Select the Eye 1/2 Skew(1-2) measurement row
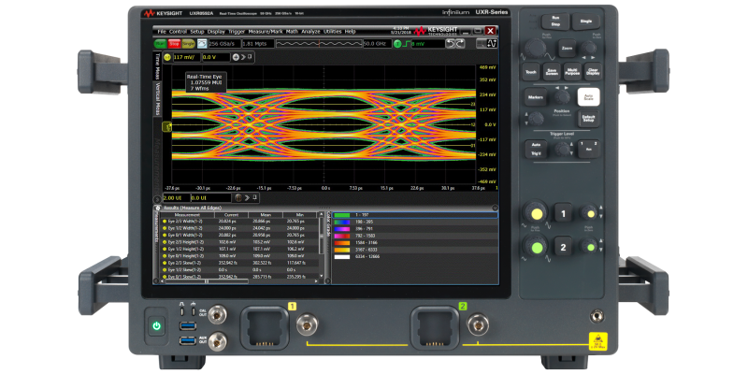Screen dimensions: 748x374 240,269
